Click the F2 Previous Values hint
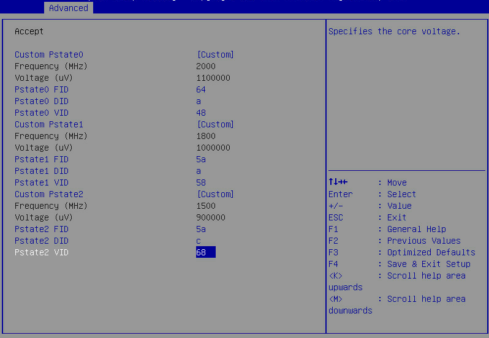The image size is (489, 338). 395,241
